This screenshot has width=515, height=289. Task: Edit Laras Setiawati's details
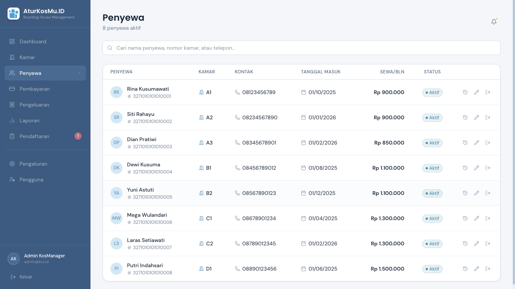click(477, 243)
